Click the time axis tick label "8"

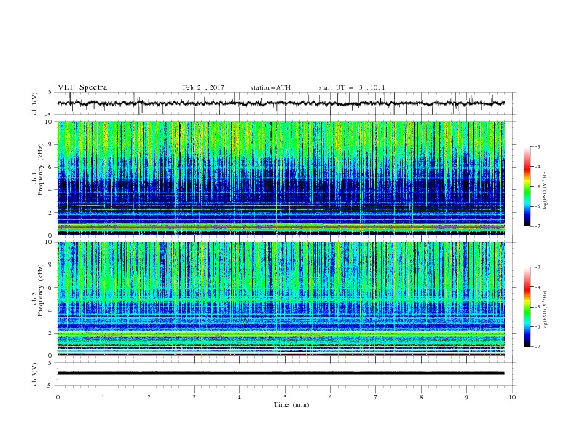coord(421,397)
